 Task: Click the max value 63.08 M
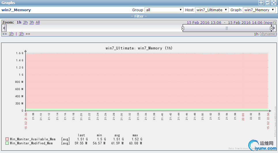(x=135, y=143)
